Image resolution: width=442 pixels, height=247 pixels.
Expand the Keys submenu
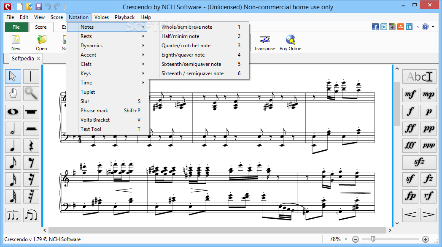[107, 73]
